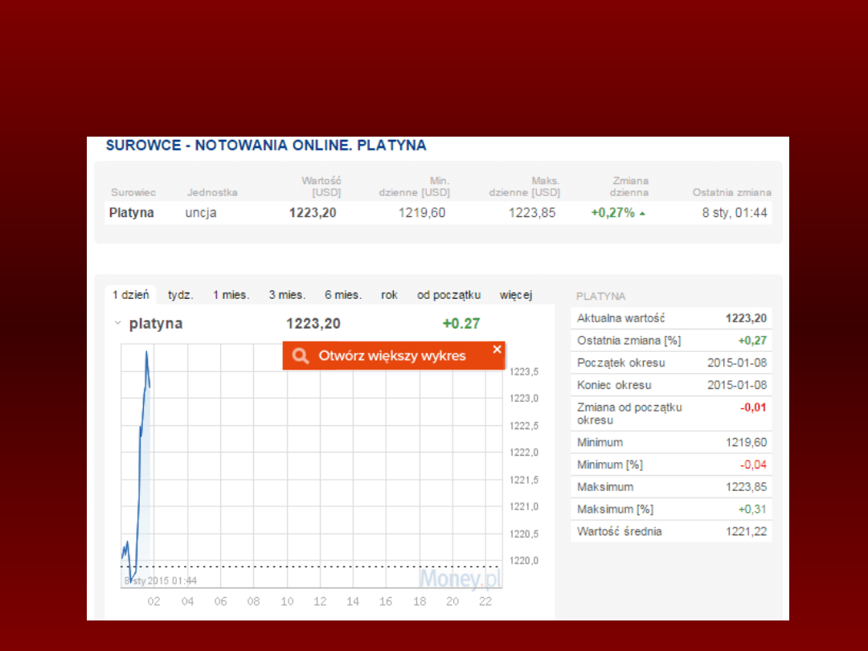The width and height of the screenshot is (868, 651).
Task: Click the blue price line peak
Action: (146, 352)
